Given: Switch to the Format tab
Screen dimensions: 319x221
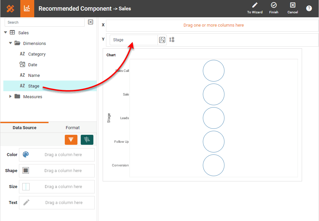Looking at the screenshot, I should pyautogui.click(x=72, y=127).
